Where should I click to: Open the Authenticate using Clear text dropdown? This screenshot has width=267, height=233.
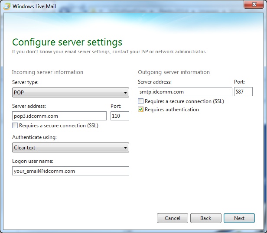tap(71, 148)
